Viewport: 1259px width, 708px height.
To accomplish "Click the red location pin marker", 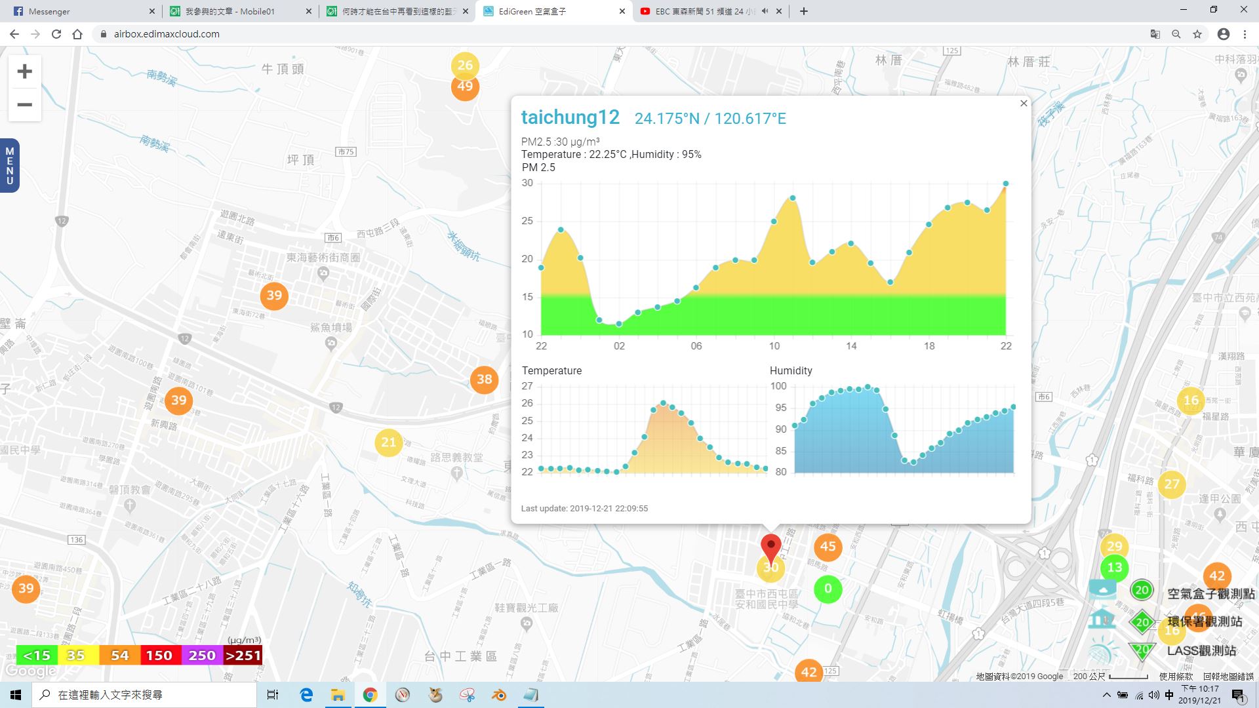I will pos(770,548).
